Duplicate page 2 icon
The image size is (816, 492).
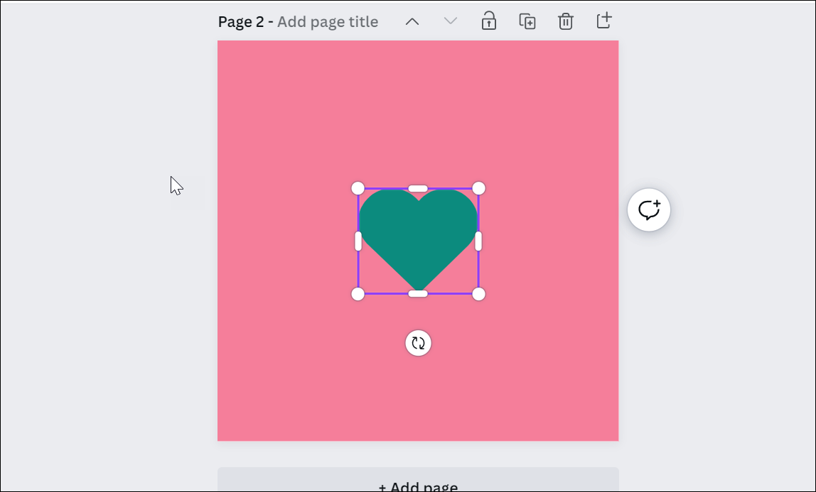pyautogui.click(x=527, y=21)
